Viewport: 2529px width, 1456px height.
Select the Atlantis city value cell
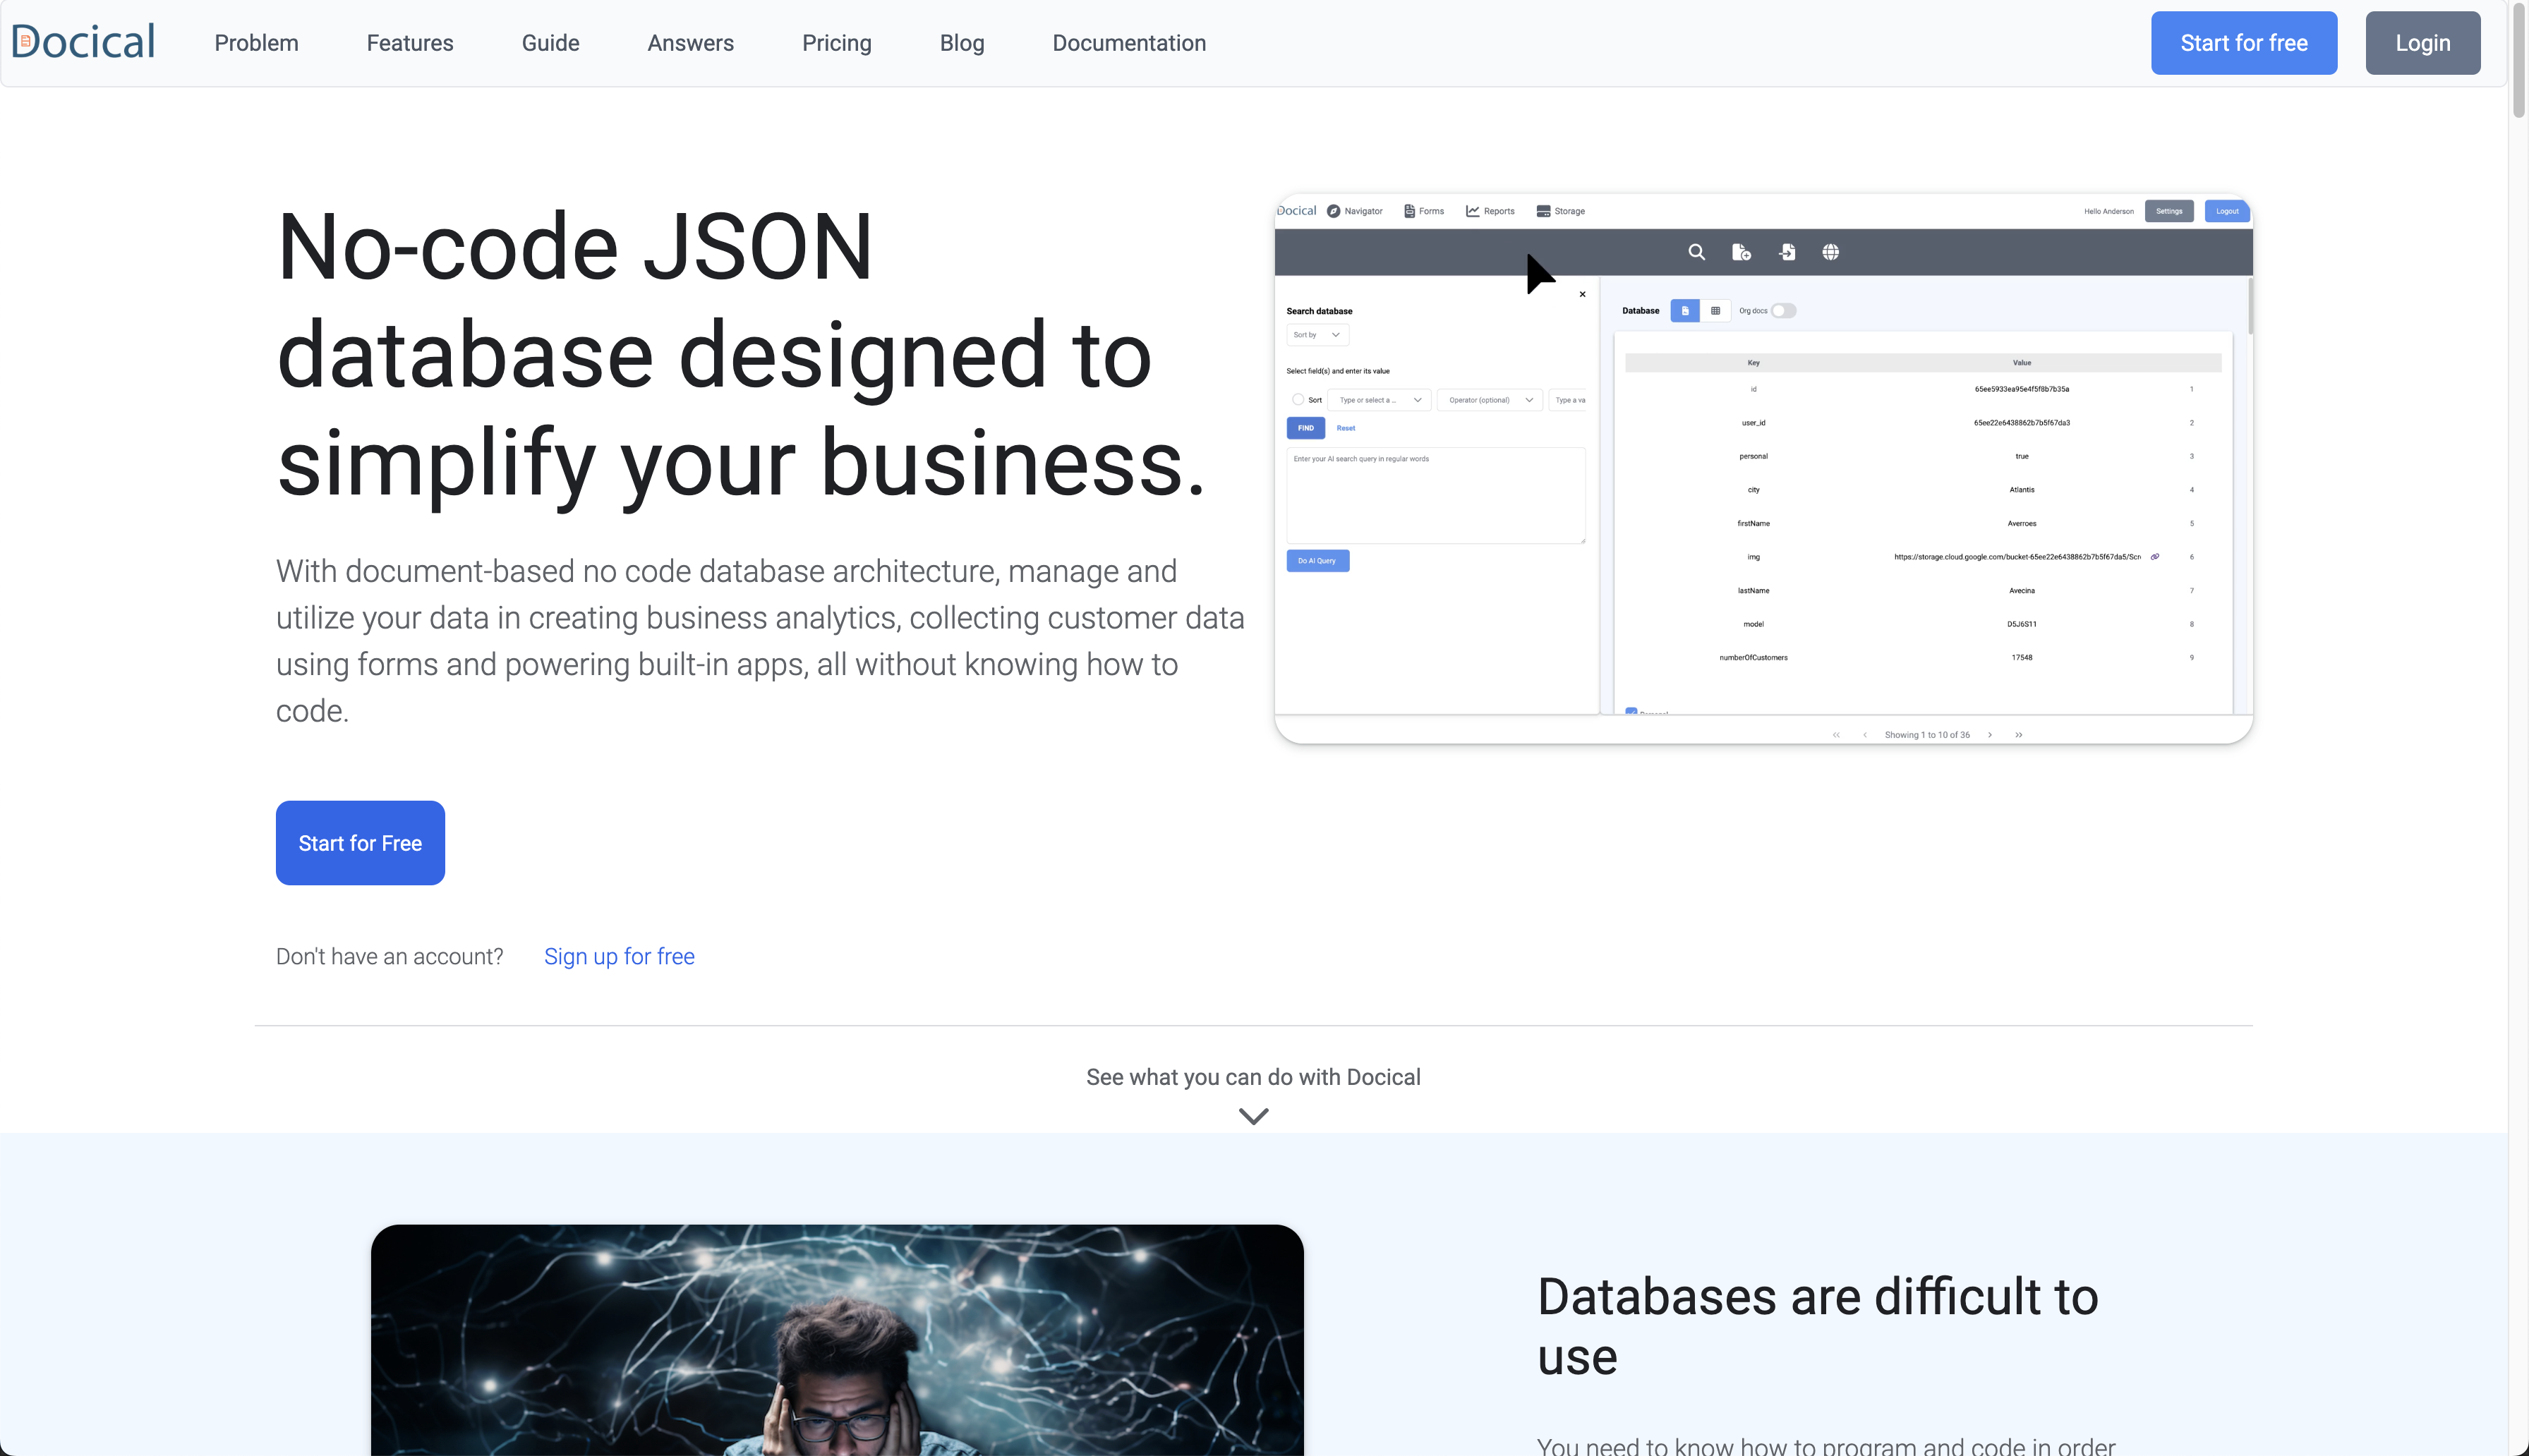[x=2022, y=490]
